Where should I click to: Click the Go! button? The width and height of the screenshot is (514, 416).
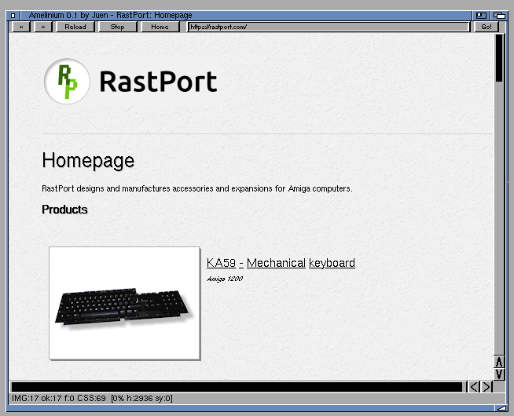coord(486,27)
